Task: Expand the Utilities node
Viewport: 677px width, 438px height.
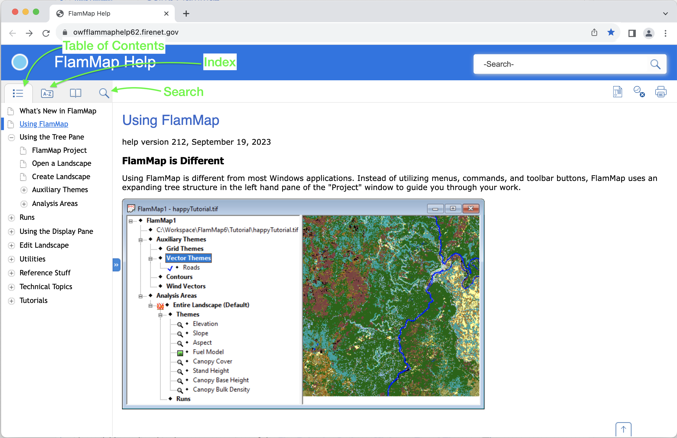Action: pyautogui.click(x=11, y=259)
